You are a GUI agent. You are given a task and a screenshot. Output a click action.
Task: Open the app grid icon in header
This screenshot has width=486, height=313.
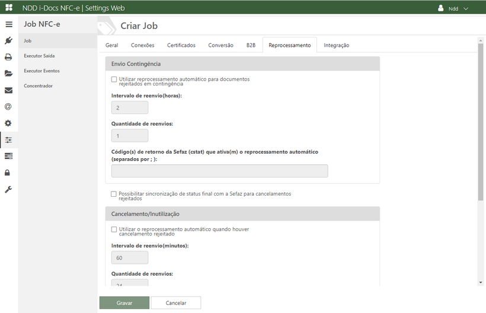point(9,8)
